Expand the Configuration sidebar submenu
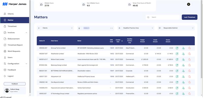 coord(26,64)
